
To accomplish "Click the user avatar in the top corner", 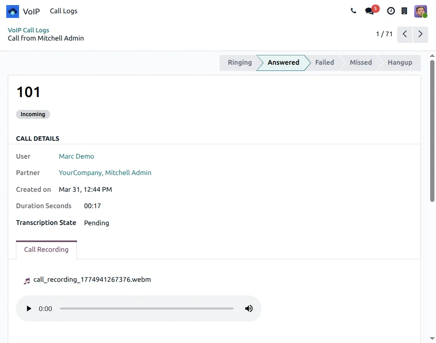I will (x=421, y=11).
